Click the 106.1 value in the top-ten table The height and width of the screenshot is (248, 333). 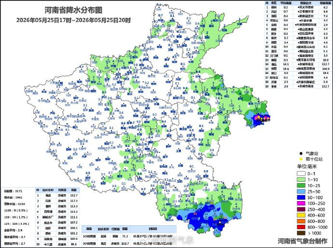[74, 228]
